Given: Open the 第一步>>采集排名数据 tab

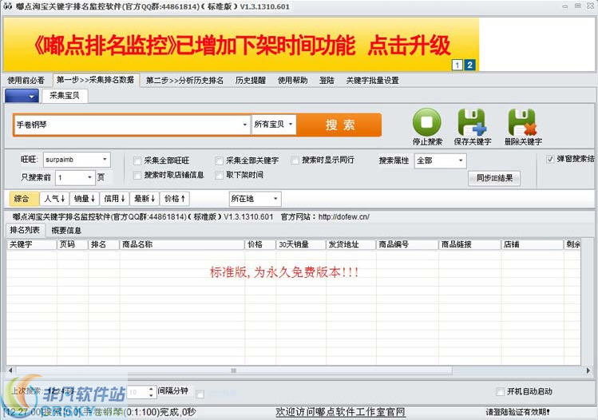Looking at the screenshot, I should pos(95,80).
